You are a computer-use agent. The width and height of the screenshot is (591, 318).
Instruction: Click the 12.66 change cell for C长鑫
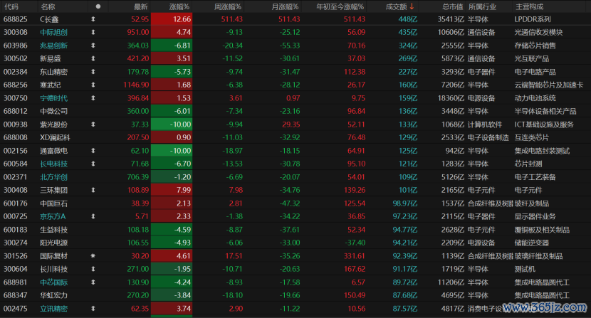tap(172, 19)
